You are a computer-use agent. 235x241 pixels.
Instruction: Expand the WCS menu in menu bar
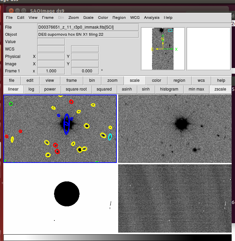point(135,18)
